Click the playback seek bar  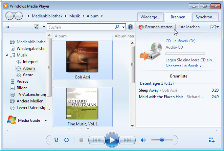click(112, 130)
